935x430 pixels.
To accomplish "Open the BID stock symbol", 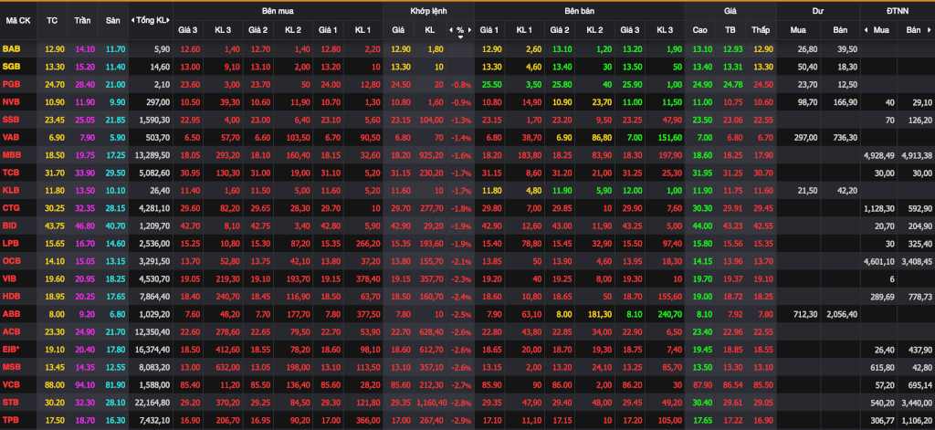I will (9, 227).
